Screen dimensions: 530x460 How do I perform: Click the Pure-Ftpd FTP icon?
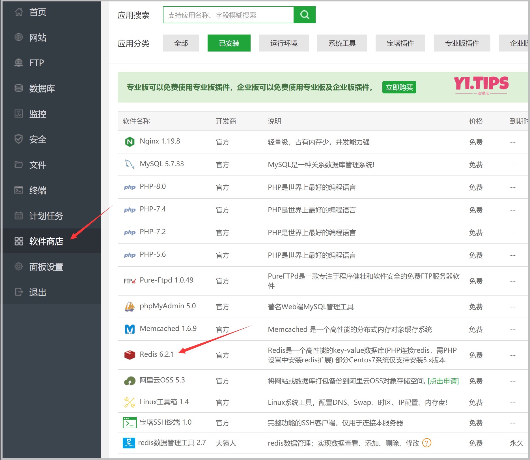[129, 280]
